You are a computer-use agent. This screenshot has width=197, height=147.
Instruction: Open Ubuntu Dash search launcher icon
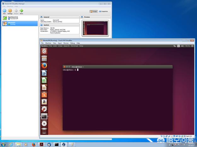44,51
